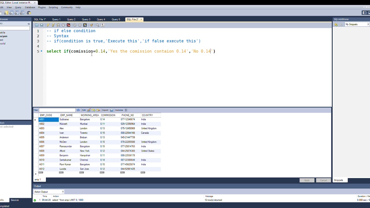370x208 pixels.
Task: Beautify the query with the broom icon
Action: point(91,25)
